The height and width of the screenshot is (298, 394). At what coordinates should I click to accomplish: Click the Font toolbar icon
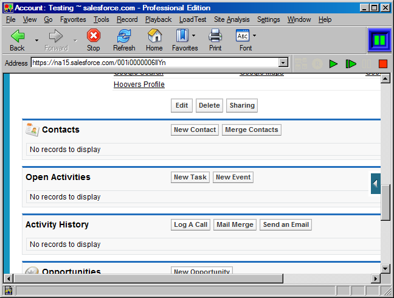[x=243, y=35]
